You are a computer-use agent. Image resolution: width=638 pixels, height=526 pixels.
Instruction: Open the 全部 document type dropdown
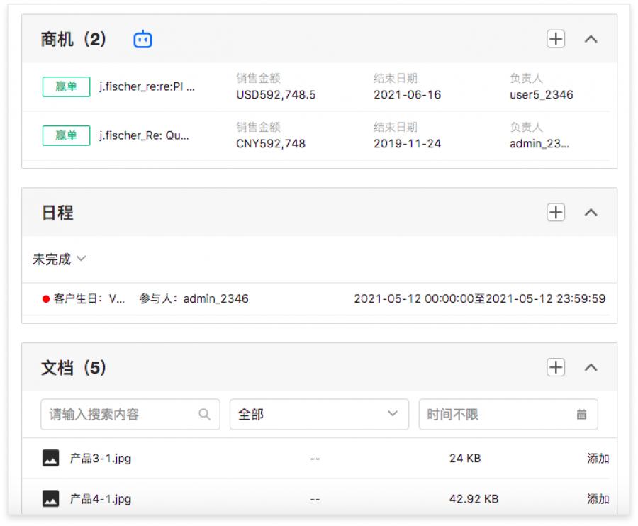point(319,415)
